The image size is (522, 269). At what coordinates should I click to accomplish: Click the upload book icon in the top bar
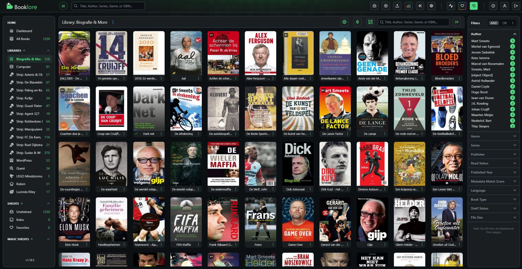pyautogui.click(x=397, y=6)
